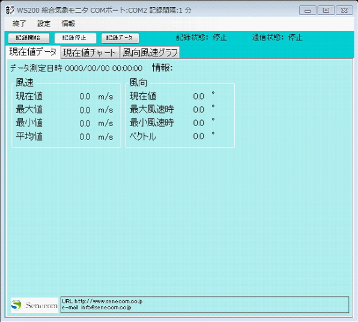Open the 終了 menu
This screenshot has height=322, width=358.
click(19, 23)
